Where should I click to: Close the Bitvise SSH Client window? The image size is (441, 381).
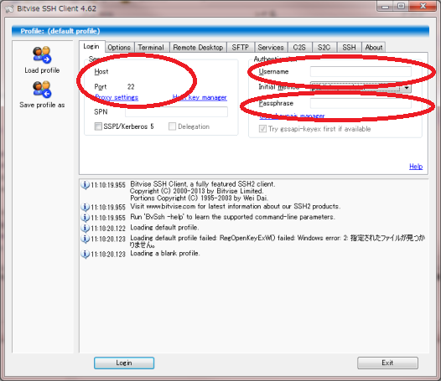coord(423,6)
